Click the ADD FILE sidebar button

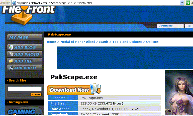pos(25,61)
